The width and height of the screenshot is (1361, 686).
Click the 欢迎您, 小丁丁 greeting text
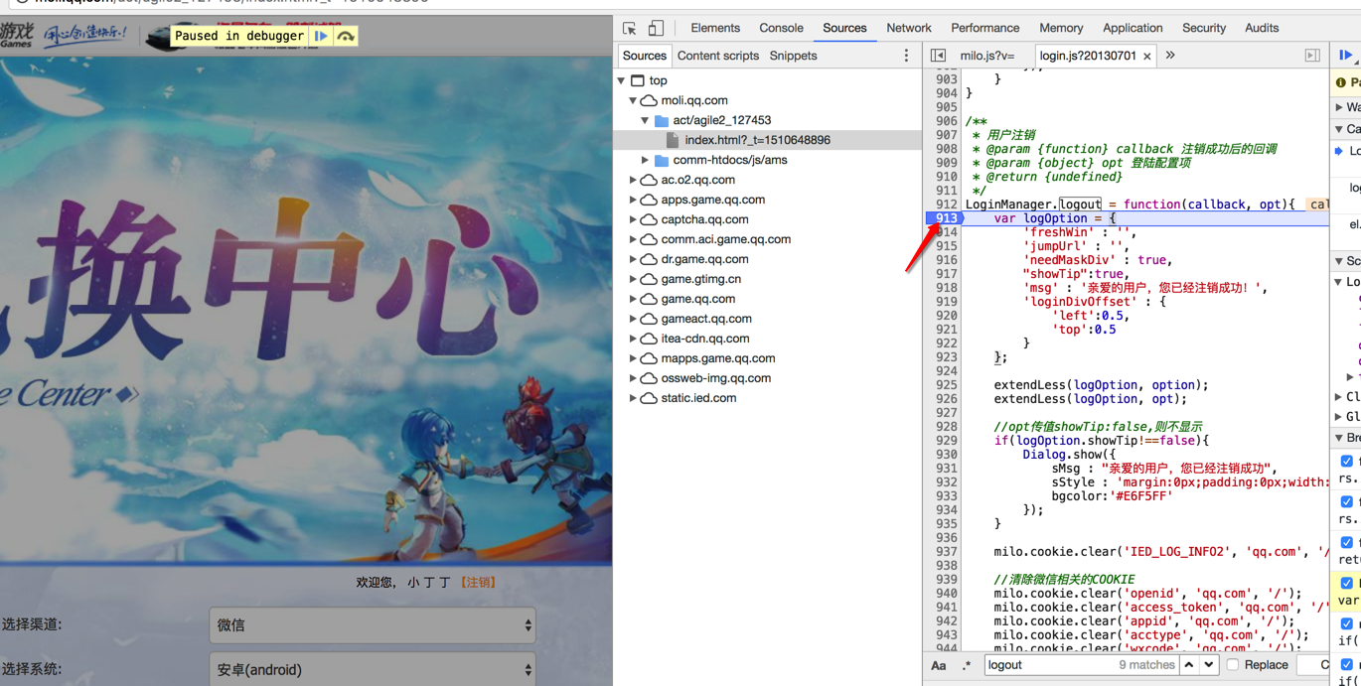point(403,583)
